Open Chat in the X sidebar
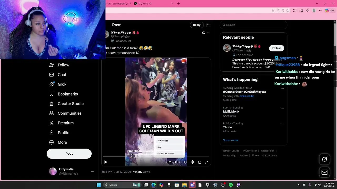The width and height of the screenshot is (337, 189). [x=58, y=75]
